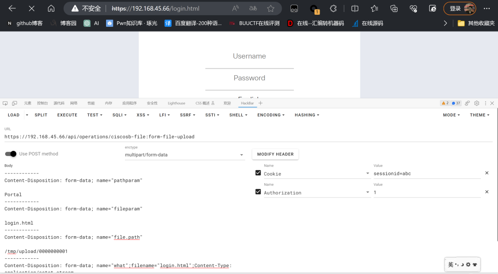The image size is (498, 274).
Task: Toggle device emulation icon in DevTools
Action: pyautogui.click(x=15, y=103)
